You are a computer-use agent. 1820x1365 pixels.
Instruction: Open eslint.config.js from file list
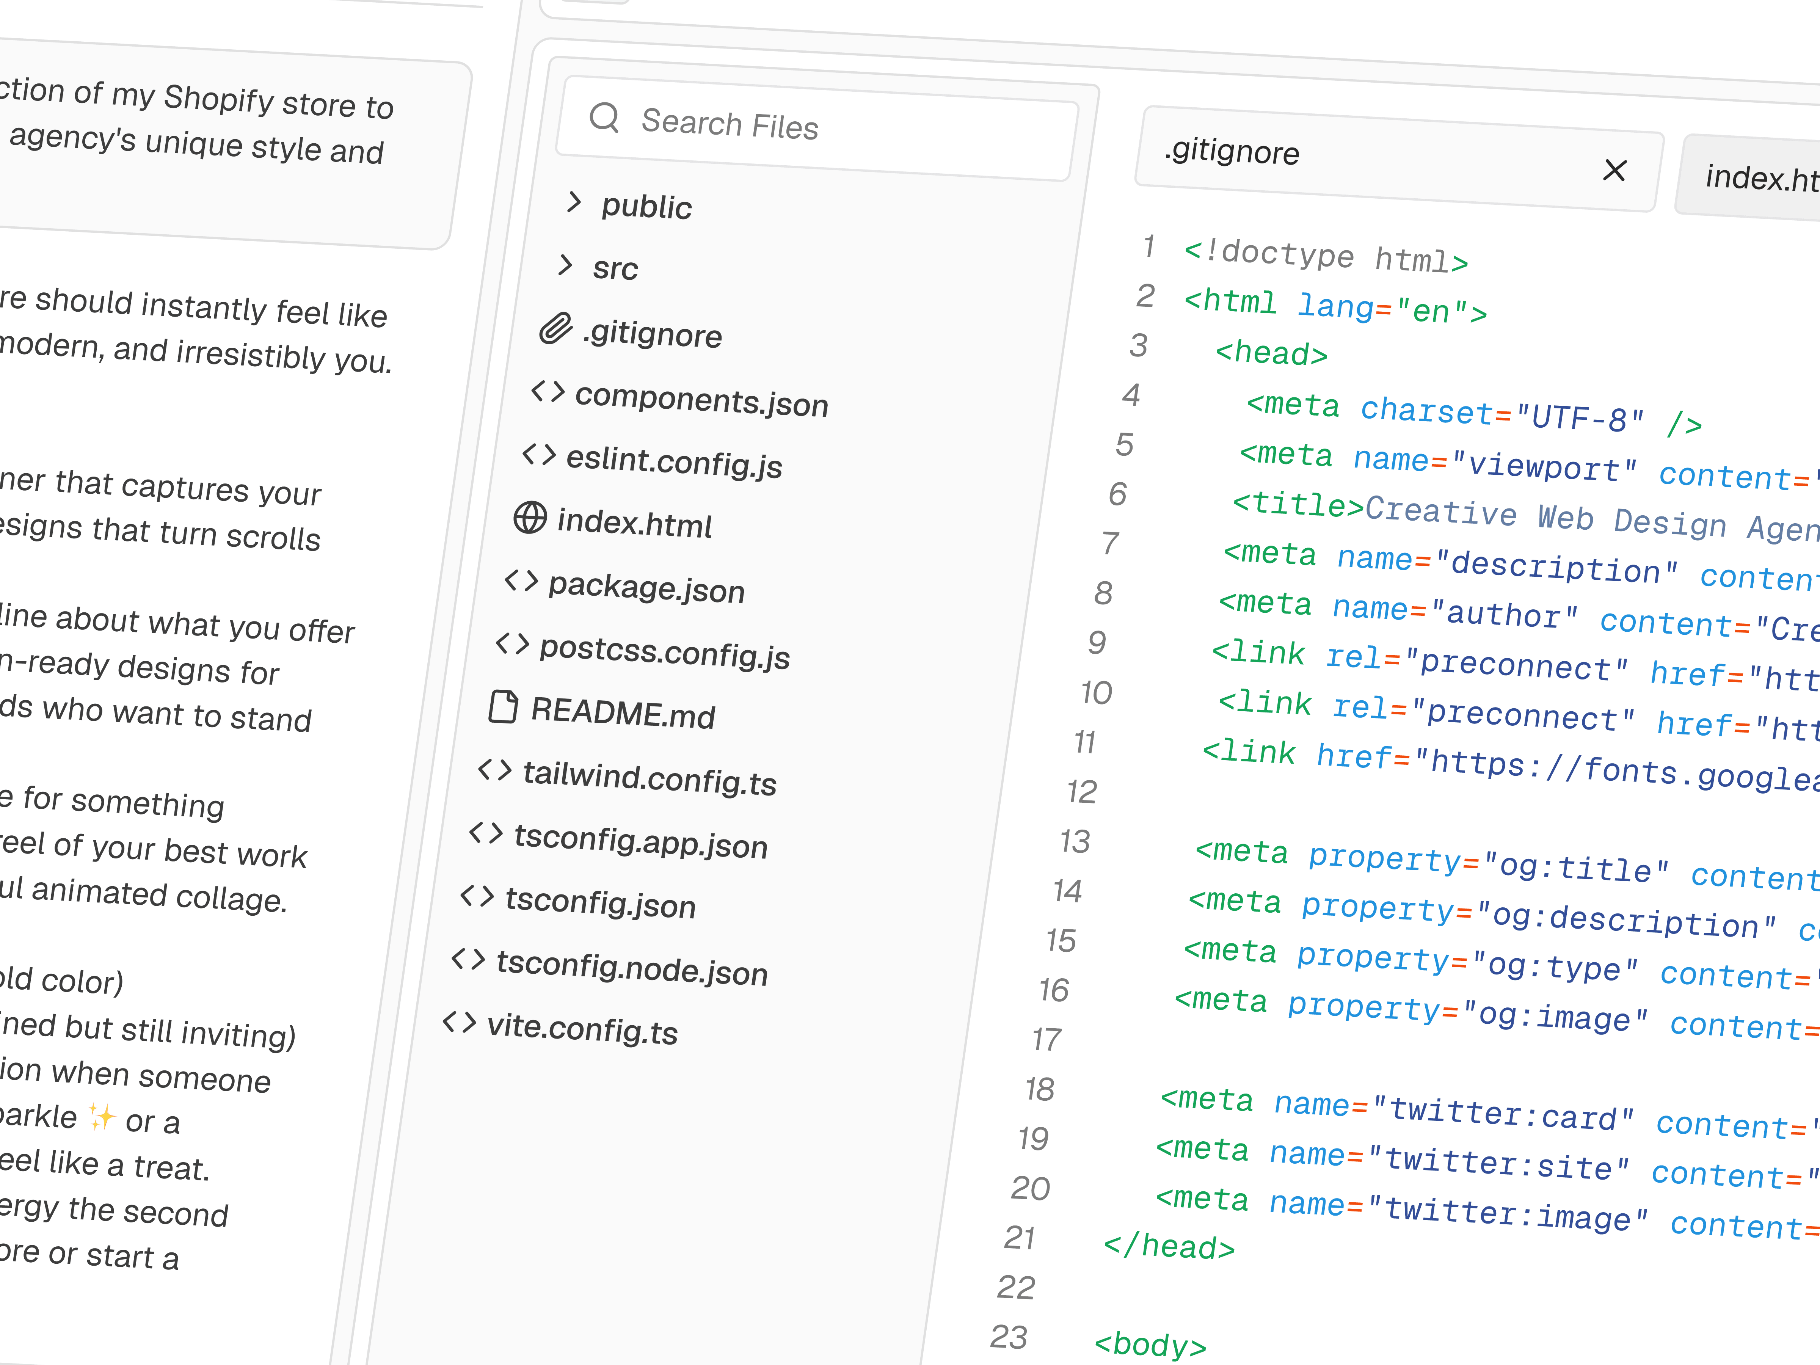click(x=674, y=461)
